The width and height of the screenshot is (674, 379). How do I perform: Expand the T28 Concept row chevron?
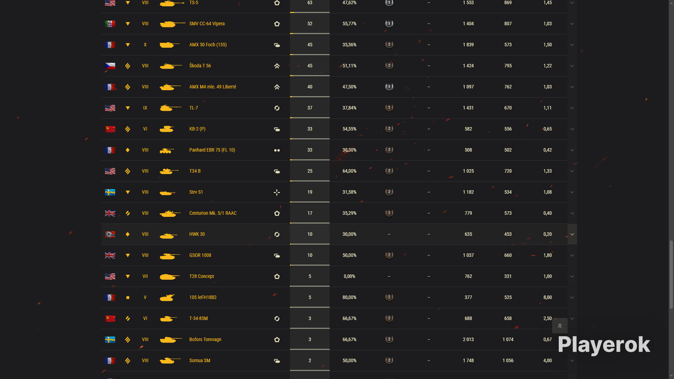coord(572,277)
